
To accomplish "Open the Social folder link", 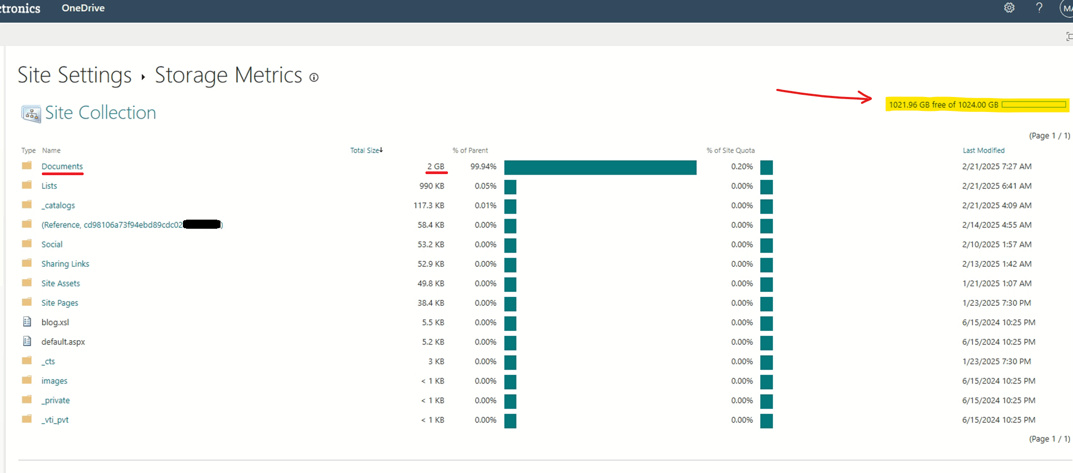I will [52, 244].
